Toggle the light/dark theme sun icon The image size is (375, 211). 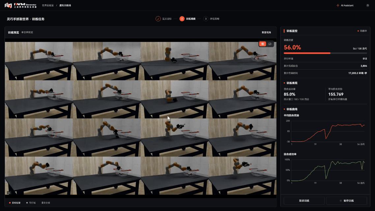[x=368, y=5]
